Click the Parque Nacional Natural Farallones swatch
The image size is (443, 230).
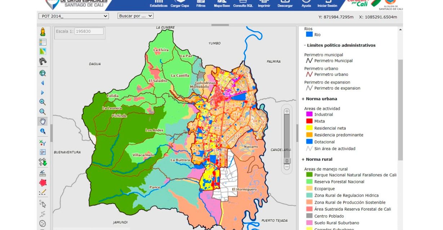309,175
